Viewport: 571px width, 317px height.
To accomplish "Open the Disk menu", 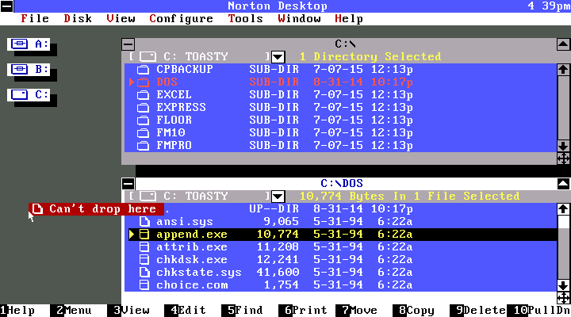I will pyautogui.click(x=78, y=18).
